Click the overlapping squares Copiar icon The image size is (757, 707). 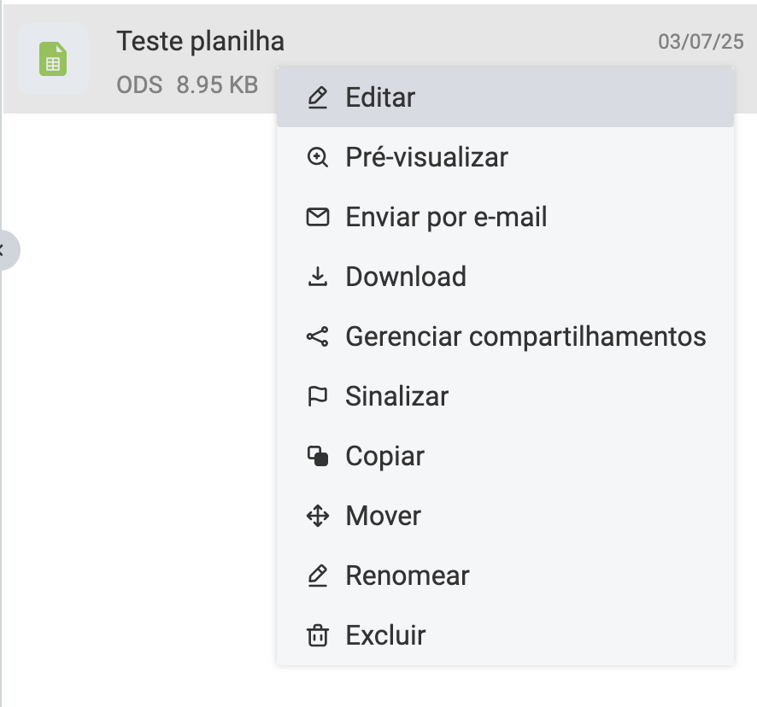(317, 457)
